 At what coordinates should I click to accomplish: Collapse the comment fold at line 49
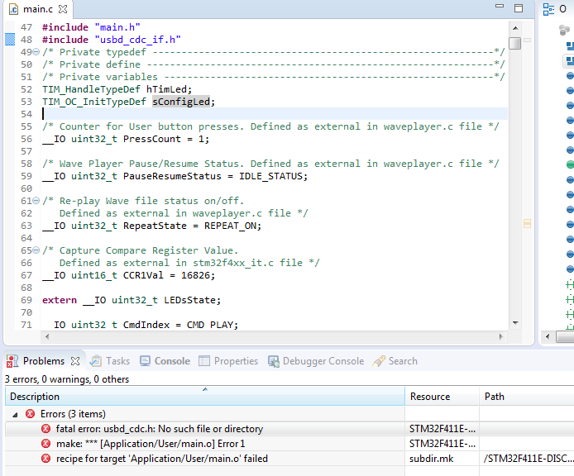(x=36, y=52)
